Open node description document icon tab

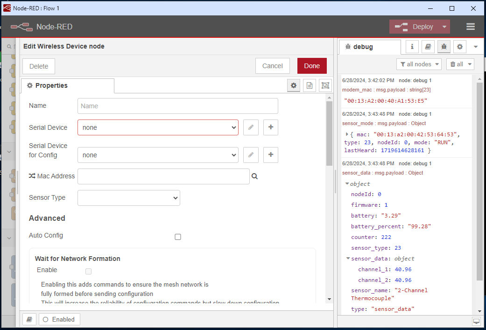tap(310, 85)
